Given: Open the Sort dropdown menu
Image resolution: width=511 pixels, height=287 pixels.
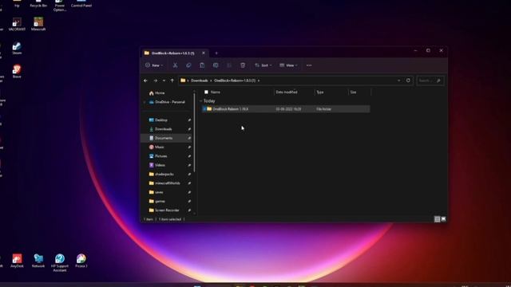Looking at the screenshot, I should [x=263, y=65].
